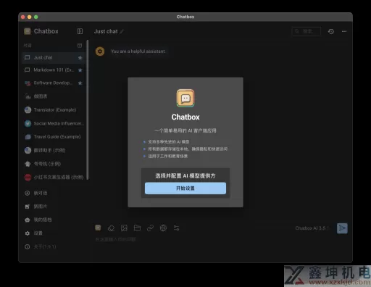Select the Translator (Example) conversation
The height and width of the screenshot is (287, 371).
coord(54,110)
